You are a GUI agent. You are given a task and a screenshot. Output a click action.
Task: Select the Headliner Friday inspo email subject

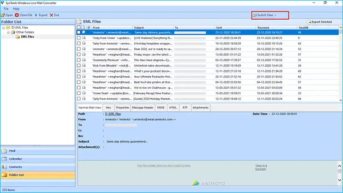153,54
